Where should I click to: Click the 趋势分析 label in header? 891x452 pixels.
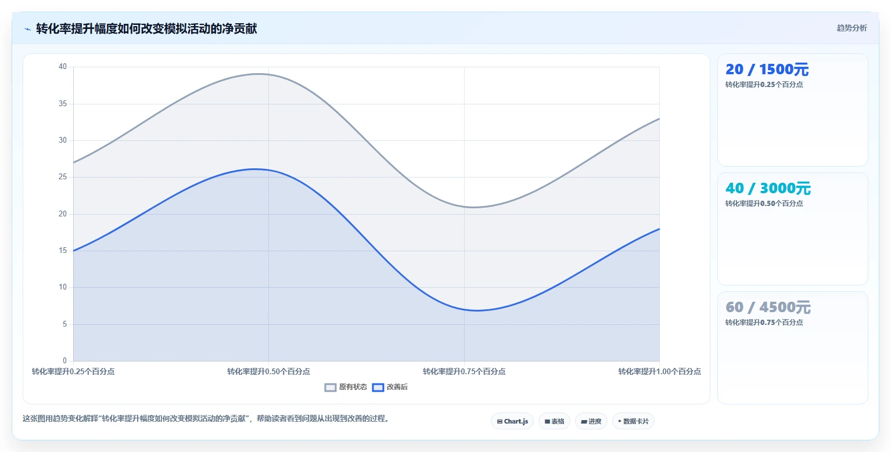[852, 28]
